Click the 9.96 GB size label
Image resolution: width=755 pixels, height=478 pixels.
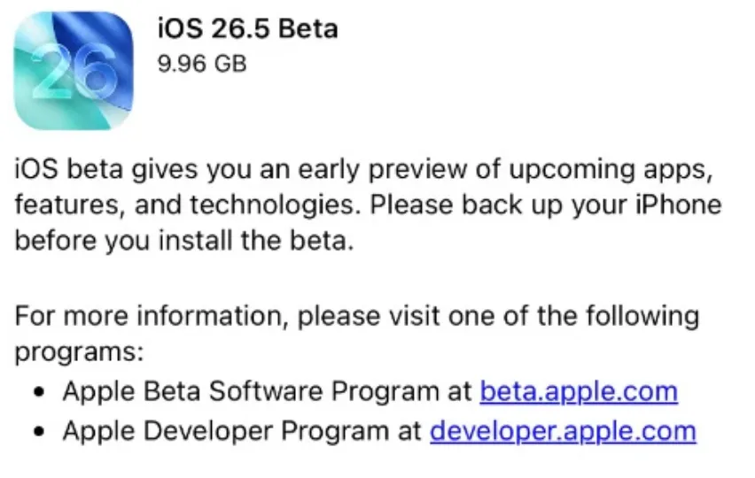click(x=201, y=64)
